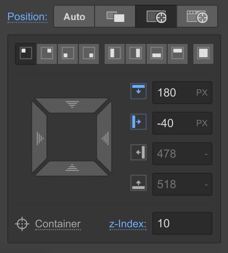Select the top-left position preset
Screen dimensions: 228x253
point(25,54)
